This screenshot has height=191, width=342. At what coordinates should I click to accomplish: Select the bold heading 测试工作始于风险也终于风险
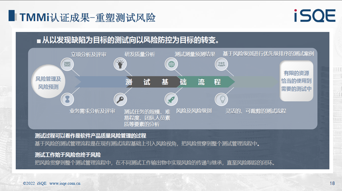68,155
